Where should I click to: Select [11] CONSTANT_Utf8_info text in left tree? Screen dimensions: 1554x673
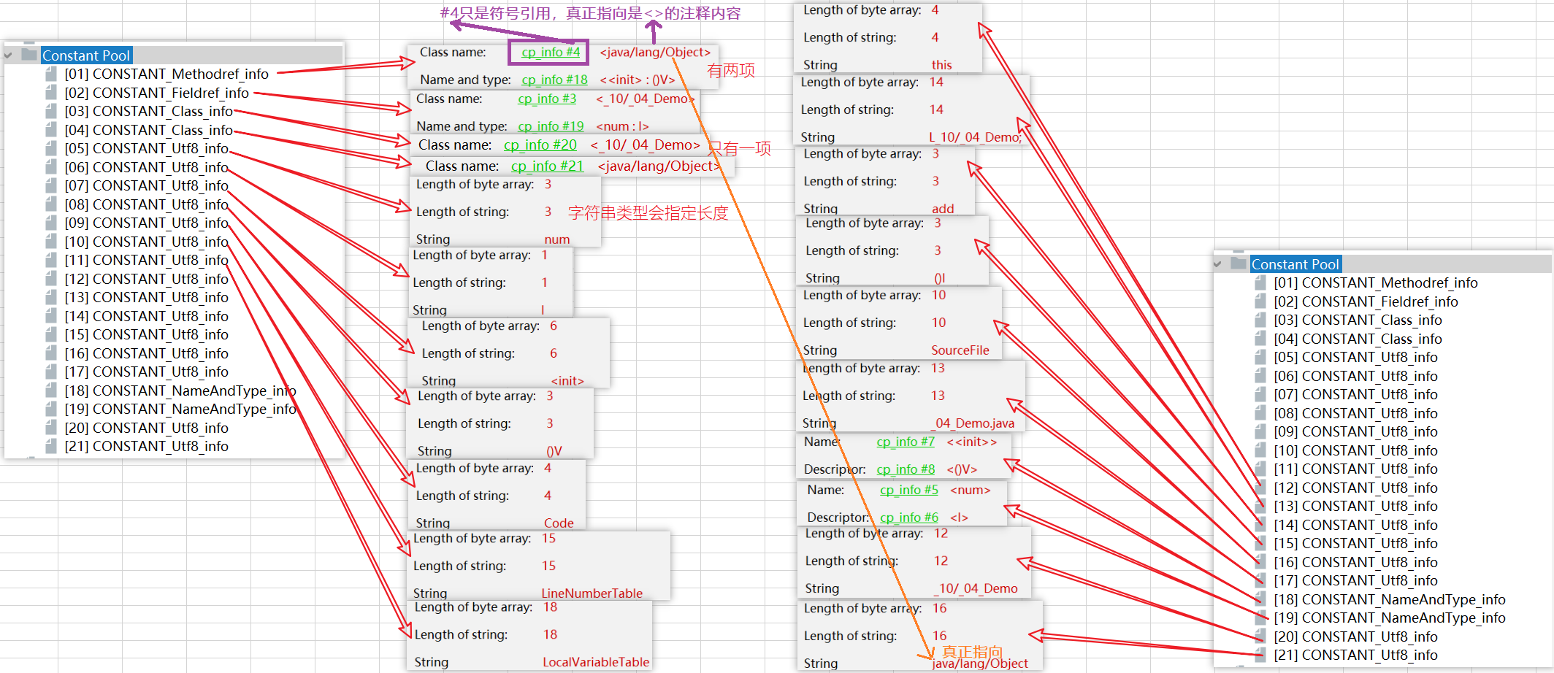(x=146, y=260)
